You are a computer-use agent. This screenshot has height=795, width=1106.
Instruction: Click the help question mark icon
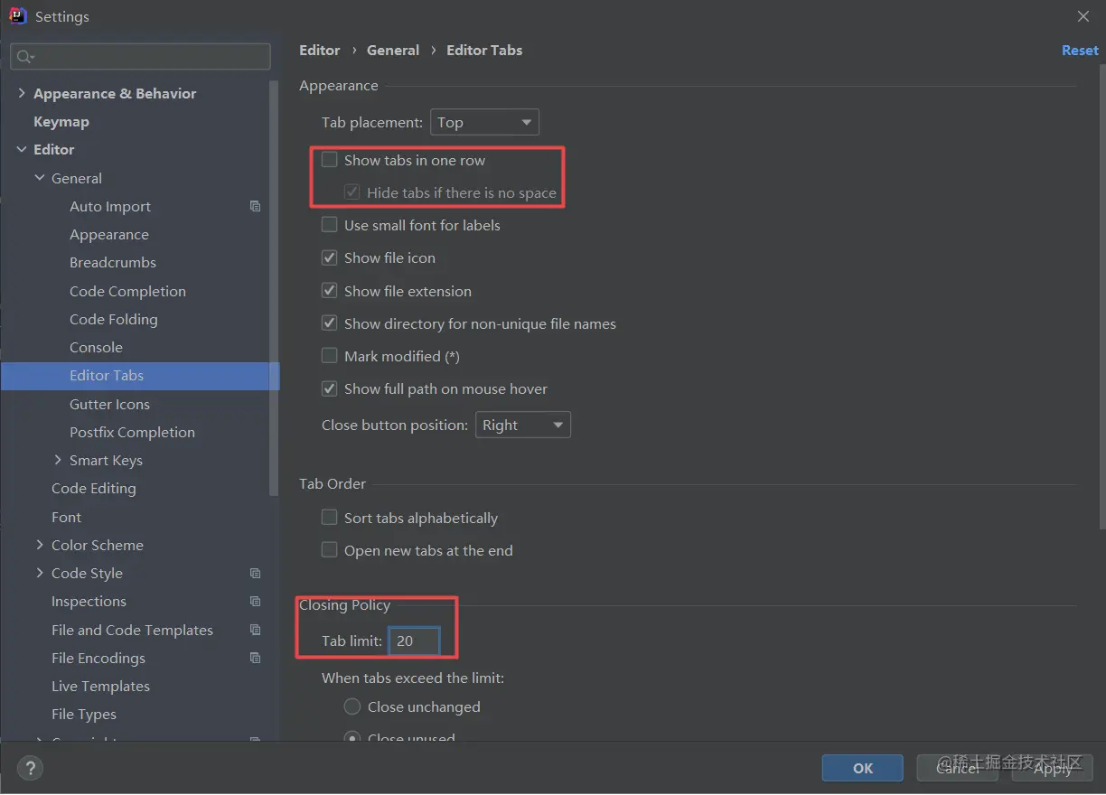[x=30, y=769]
